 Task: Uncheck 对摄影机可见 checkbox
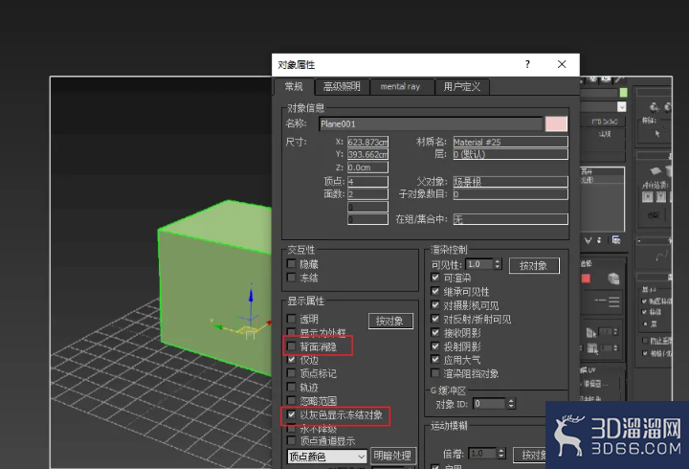pyautogui.click(x=435, y=305)
